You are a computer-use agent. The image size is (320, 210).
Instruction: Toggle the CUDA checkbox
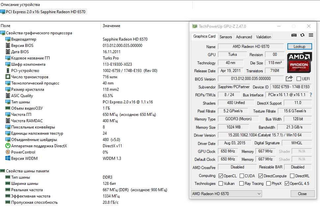(242, 176)
